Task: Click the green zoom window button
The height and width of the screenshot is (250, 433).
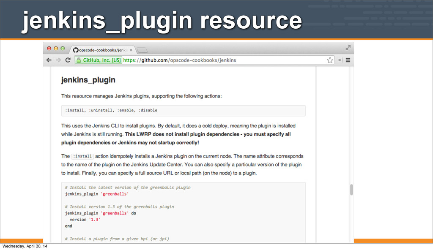Action: tap(63, 48)
